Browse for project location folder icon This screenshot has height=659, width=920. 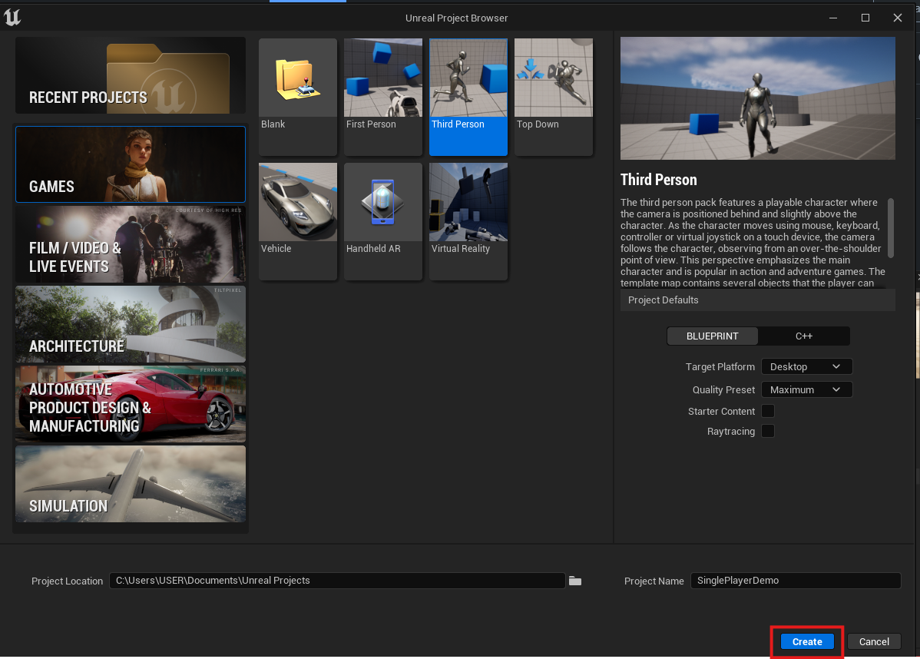pyautogui.click(x=575, y=581)
